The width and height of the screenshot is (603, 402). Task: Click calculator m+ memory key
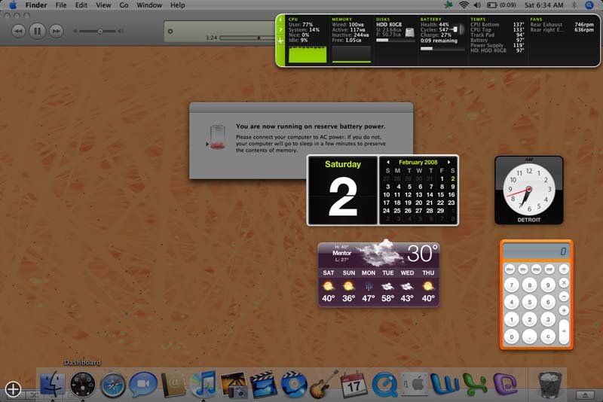coord(510,270)
